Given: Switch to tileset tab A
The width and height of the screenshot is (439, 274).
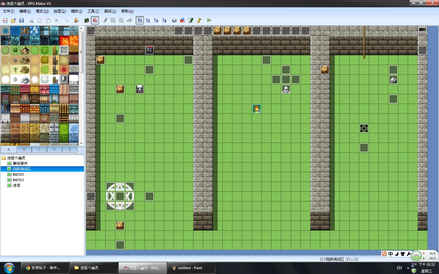Looking at the screenshot, I should [x=9, y=149].
